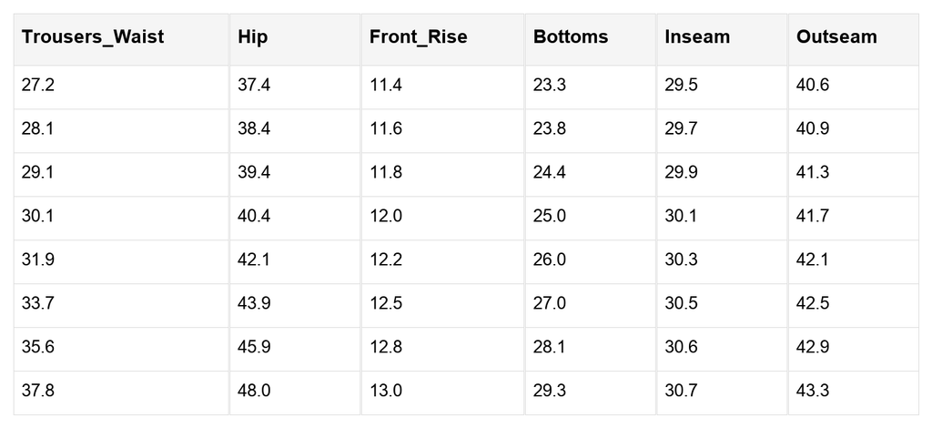This screenshot has width=932, height=428.
Task: Select the front rise cell showing 11.8
Action: click(443, 175)
